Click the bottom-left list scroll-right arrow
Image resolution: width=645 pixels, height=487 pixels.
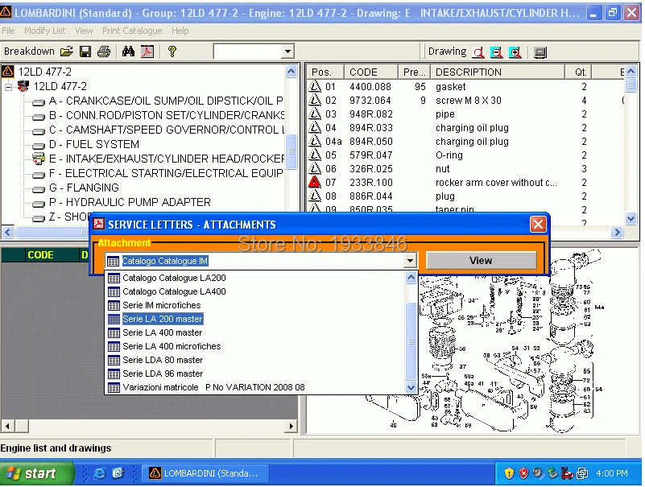pyautogui.click(x=291, y=426)
